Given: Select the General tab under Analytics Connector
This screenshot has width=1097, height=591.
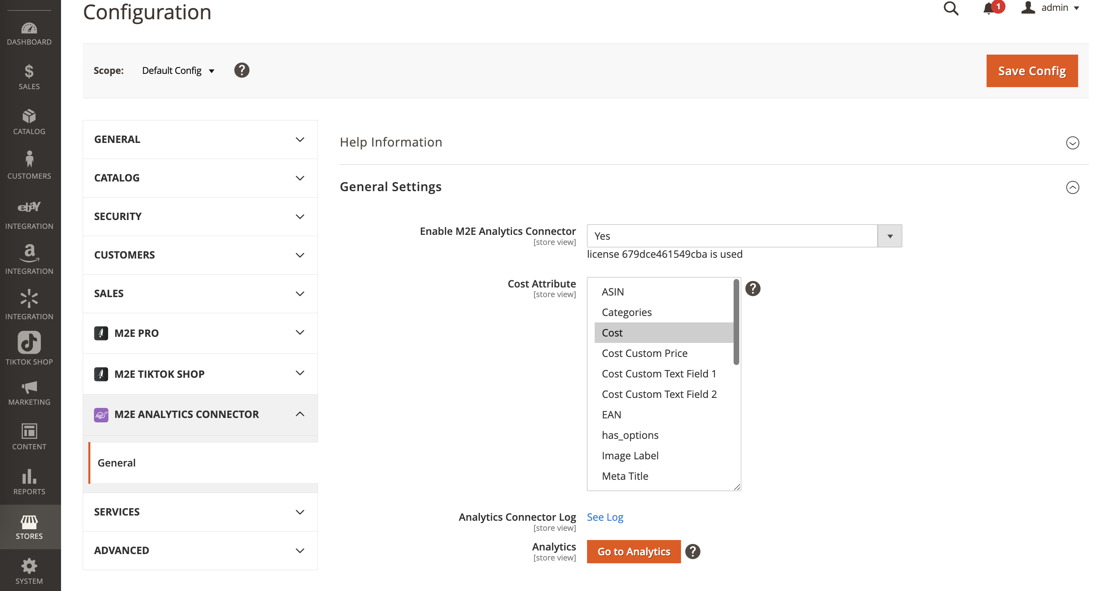Looking at the screenshot, I should pos(117,463).
